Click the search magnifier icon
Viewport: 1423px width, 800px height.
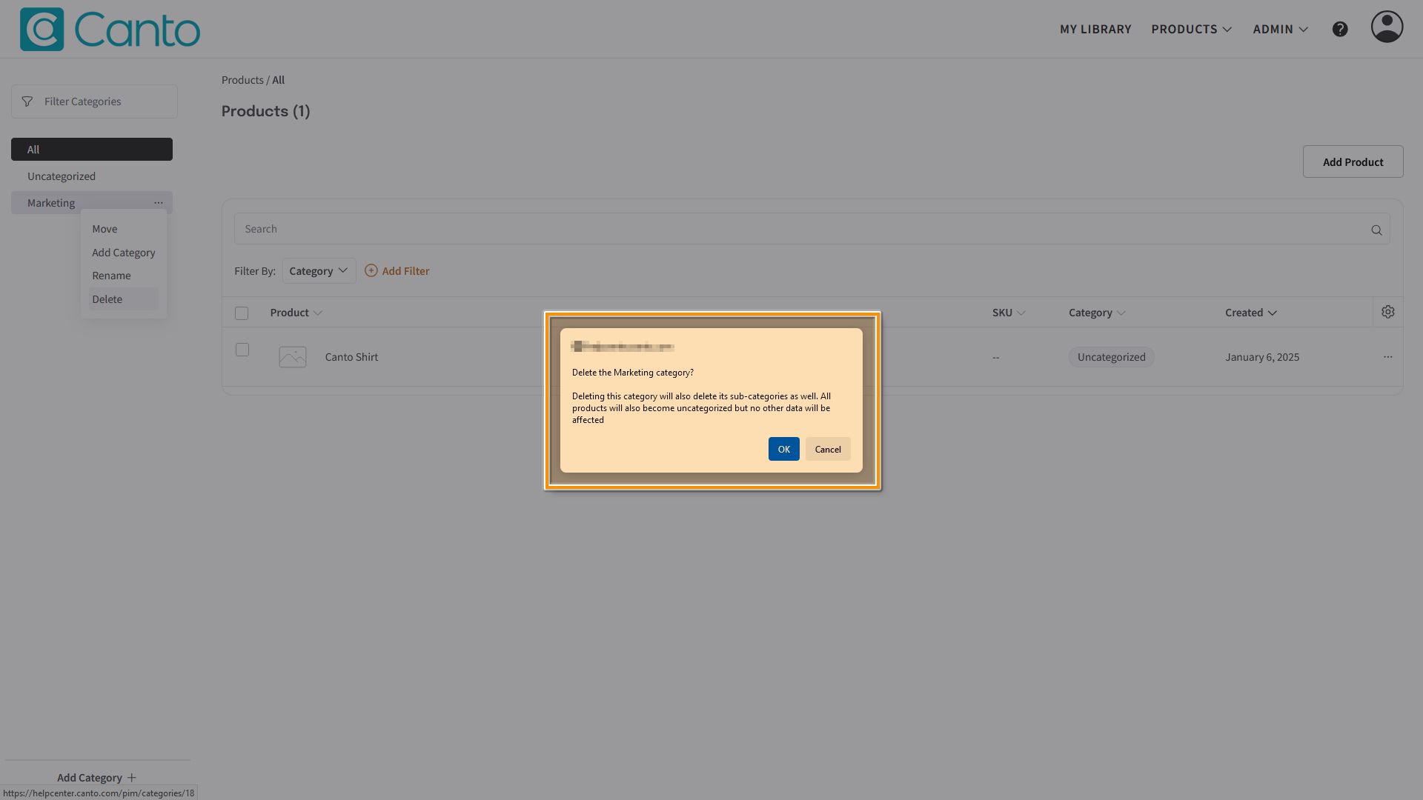coord(1376,230)
